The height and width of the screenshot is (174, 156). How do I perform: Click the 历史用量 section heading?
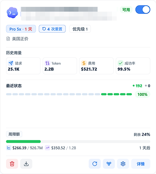[x=14, y=53]
